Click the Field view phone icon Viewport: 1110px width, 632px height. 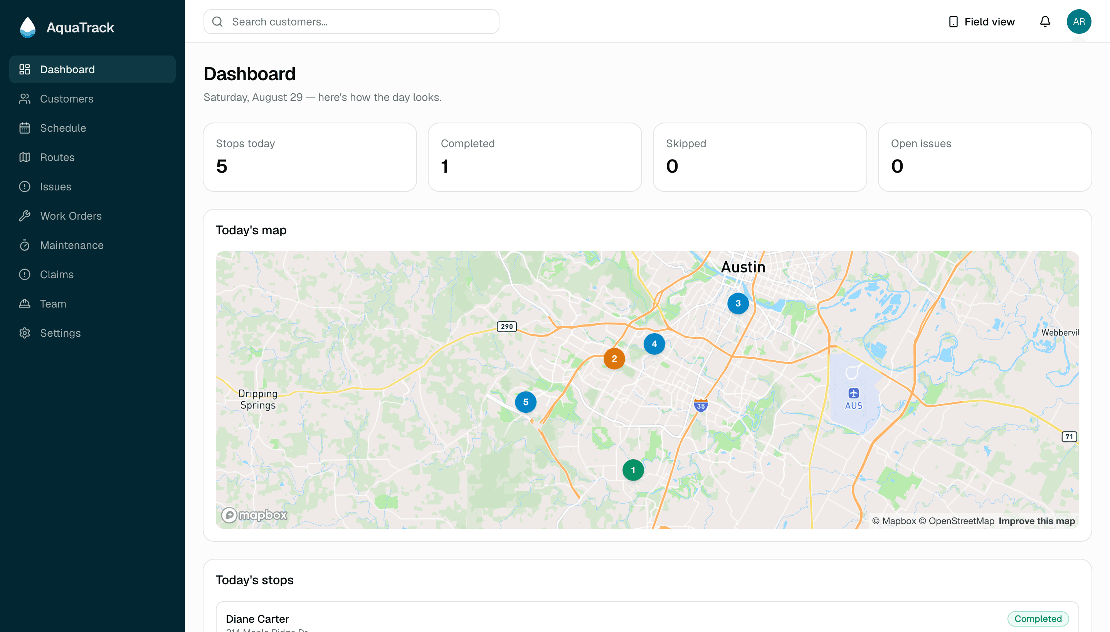point(953,22)
